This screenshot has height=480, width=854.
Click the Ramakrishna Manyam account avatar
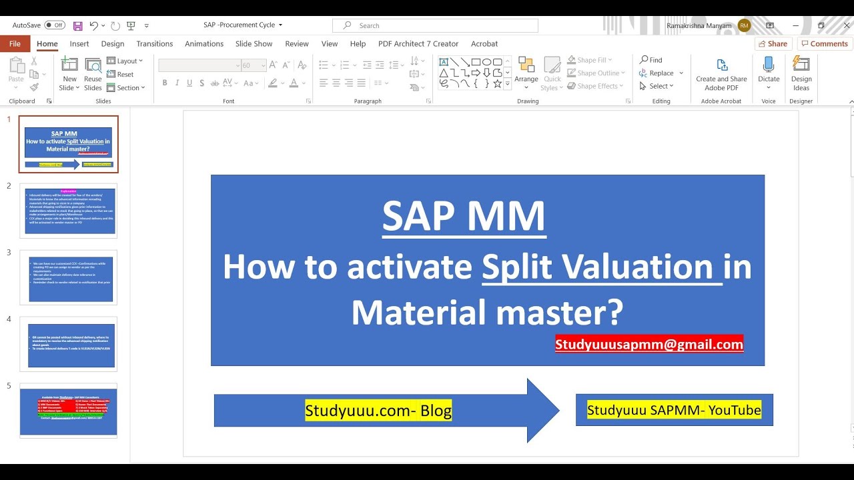[745, 25]
